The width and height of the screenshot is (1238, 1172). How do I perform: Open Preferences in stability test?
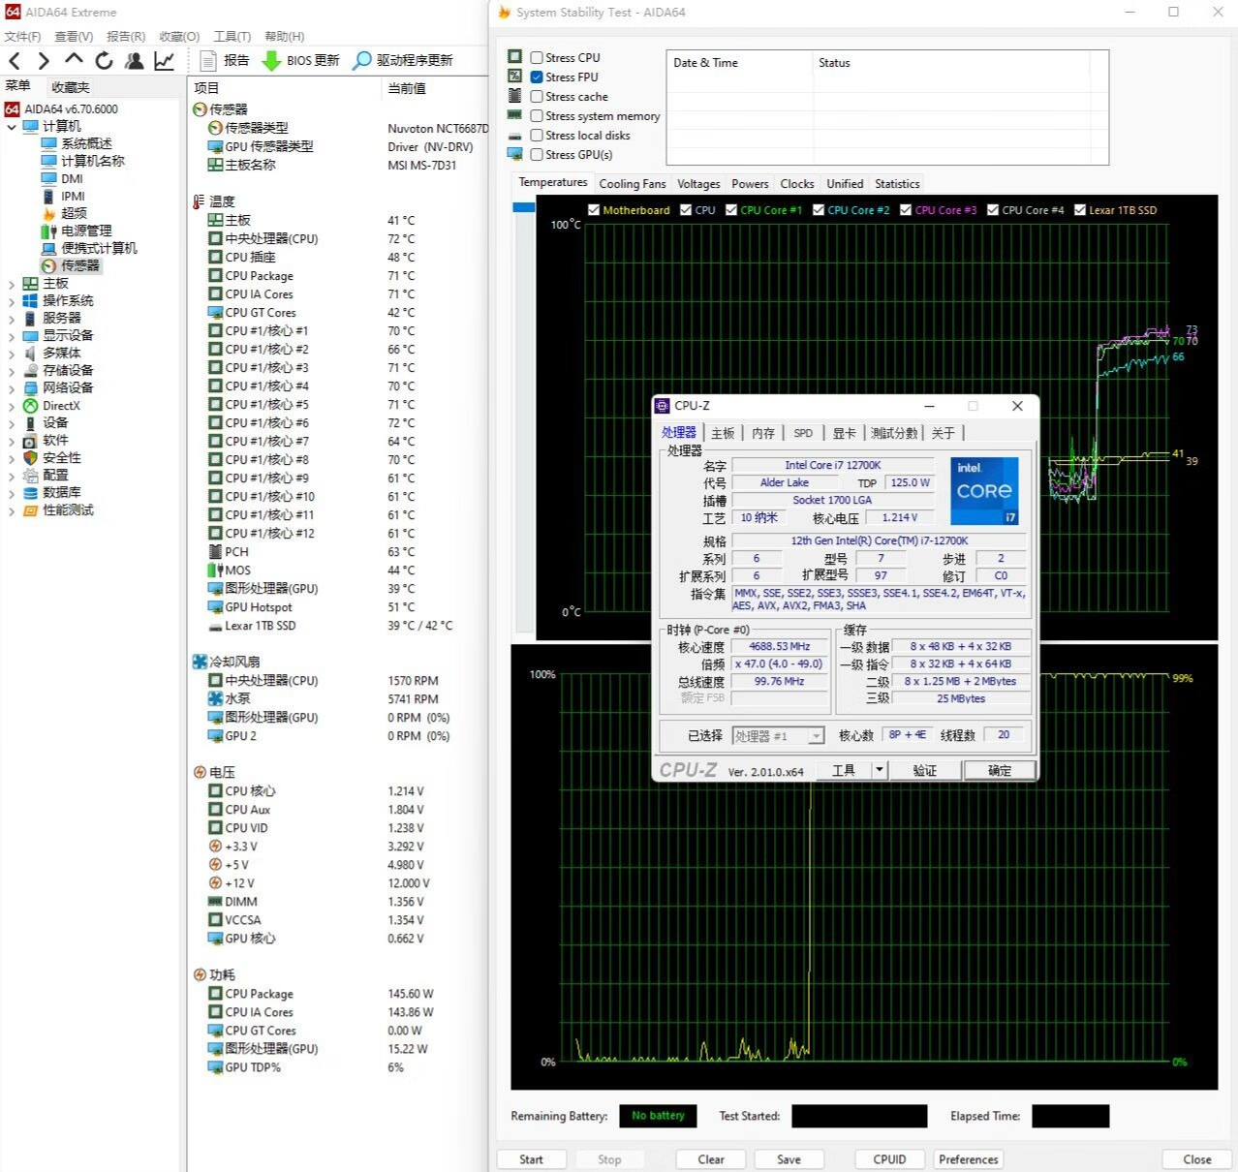click(x=968, y=1159)
